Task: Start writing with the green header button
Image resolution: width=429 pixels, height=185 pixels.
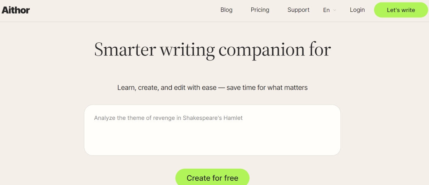Action: click(x=401, y=10)
